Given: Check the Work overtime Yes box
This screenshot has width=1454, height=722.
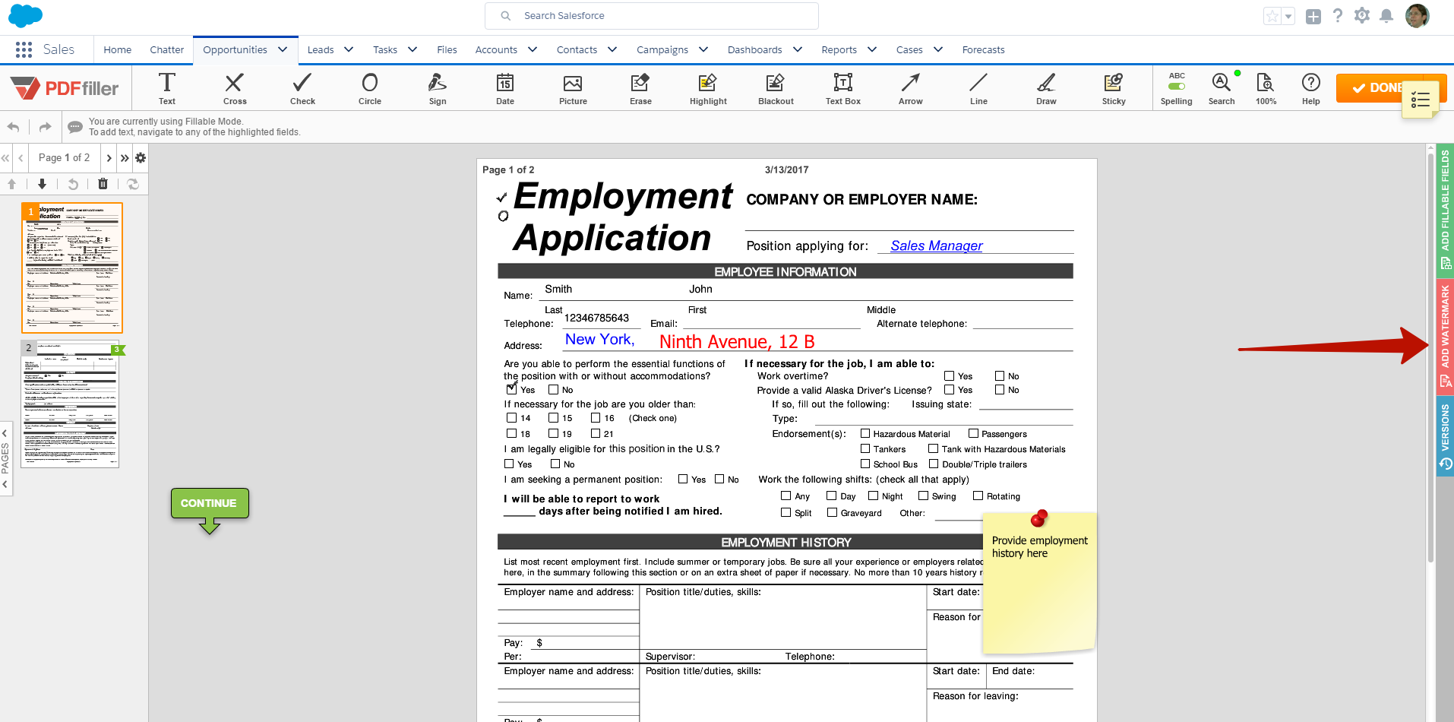Looking at the screenshot, I should [x=949, y=375].
